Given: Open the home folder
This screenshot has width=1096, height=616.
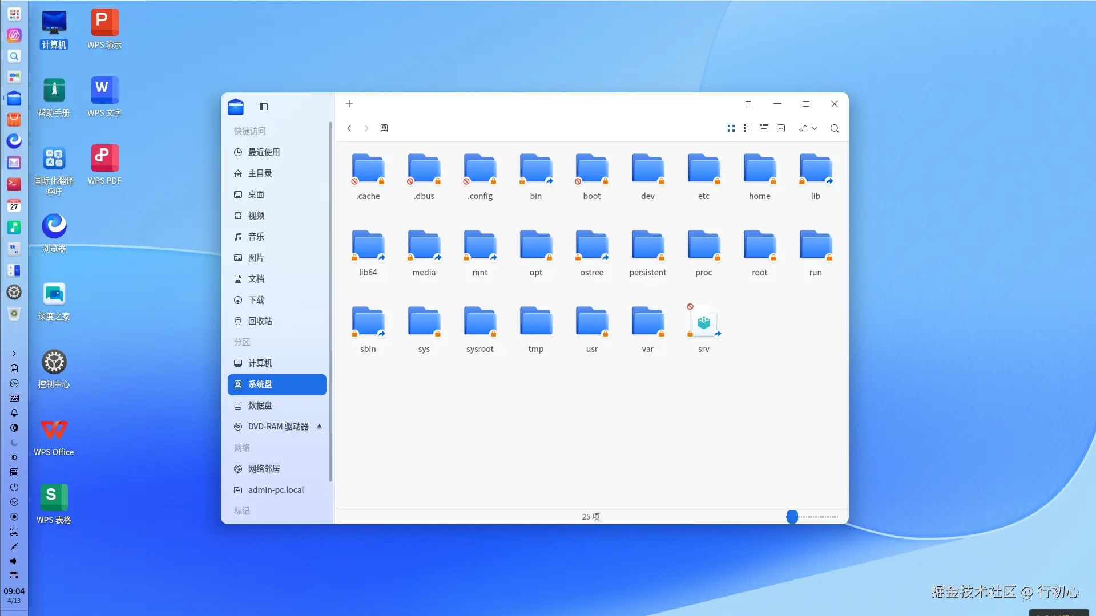Looking at the screenshot, I should [760, 177].
